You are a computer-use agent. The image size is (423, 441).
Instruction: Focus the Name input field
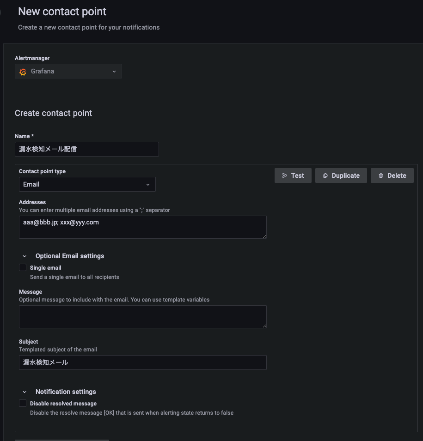[x=87, y=149]
